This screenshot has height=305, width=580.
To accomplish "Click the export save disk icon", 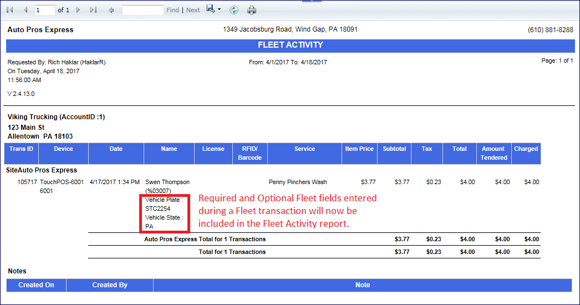I will [x=211, y=9].
